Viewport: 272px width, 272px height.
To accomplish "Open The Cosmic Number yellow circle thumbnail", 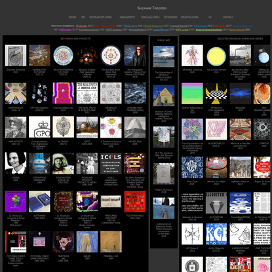I will [x=216, y=56].
